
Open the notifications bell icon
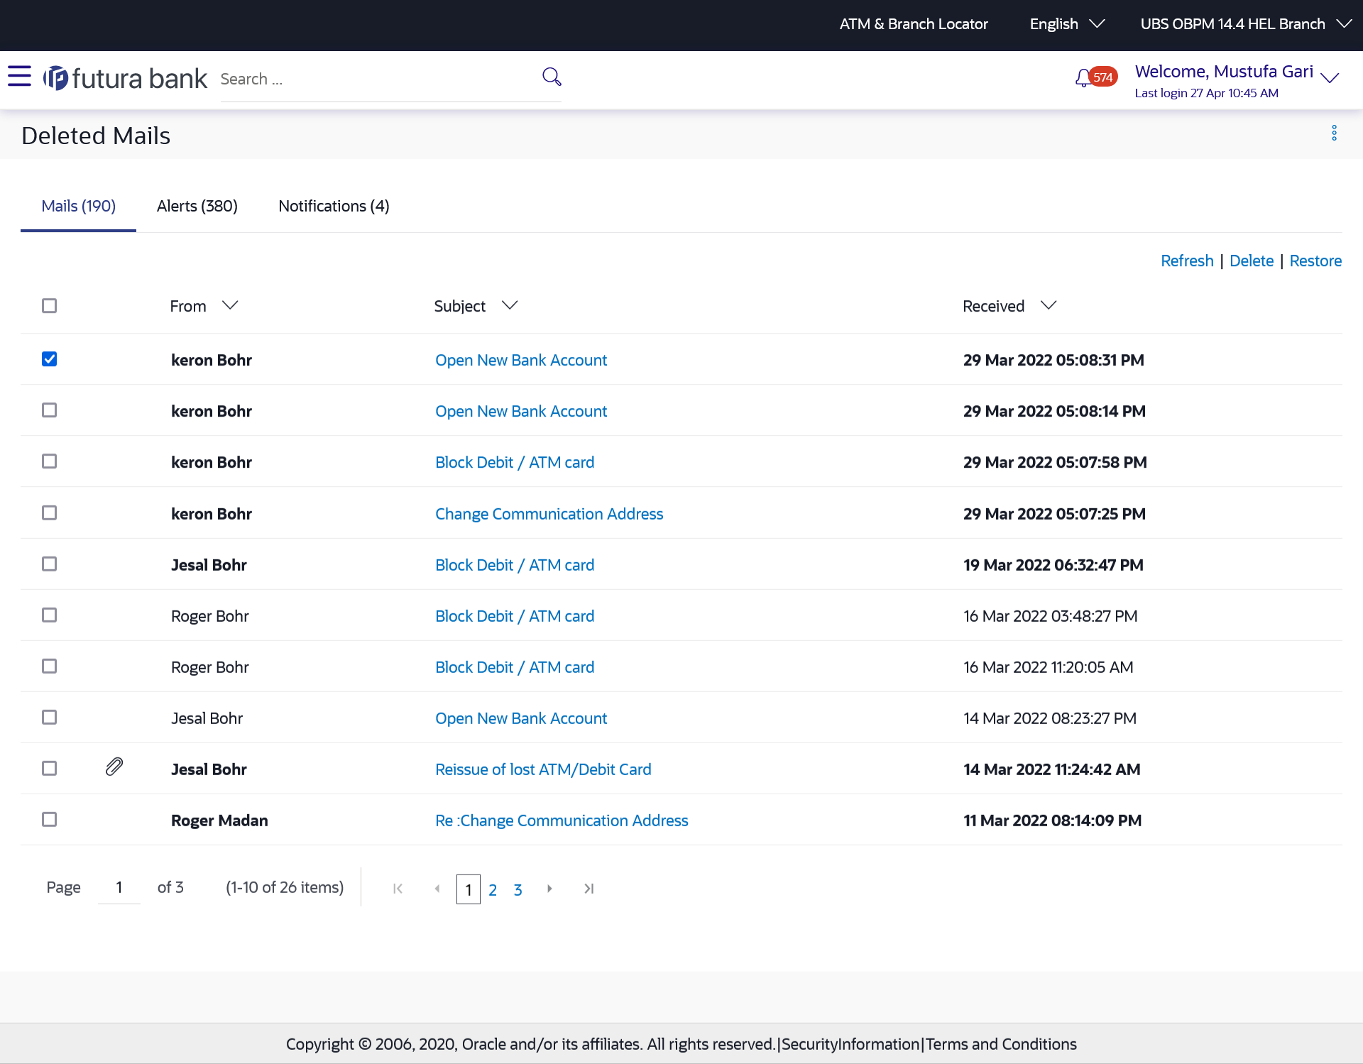pos(1083,78)
